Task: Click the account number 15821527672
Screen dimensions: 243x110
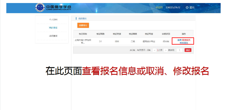Action: tap(173, 8)
